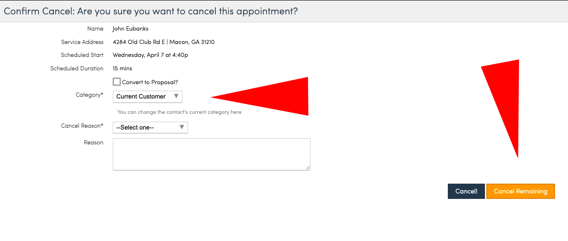Click the orange Cancel Remaining button
This screenshot has width=568, height=241.
(520, 192)
